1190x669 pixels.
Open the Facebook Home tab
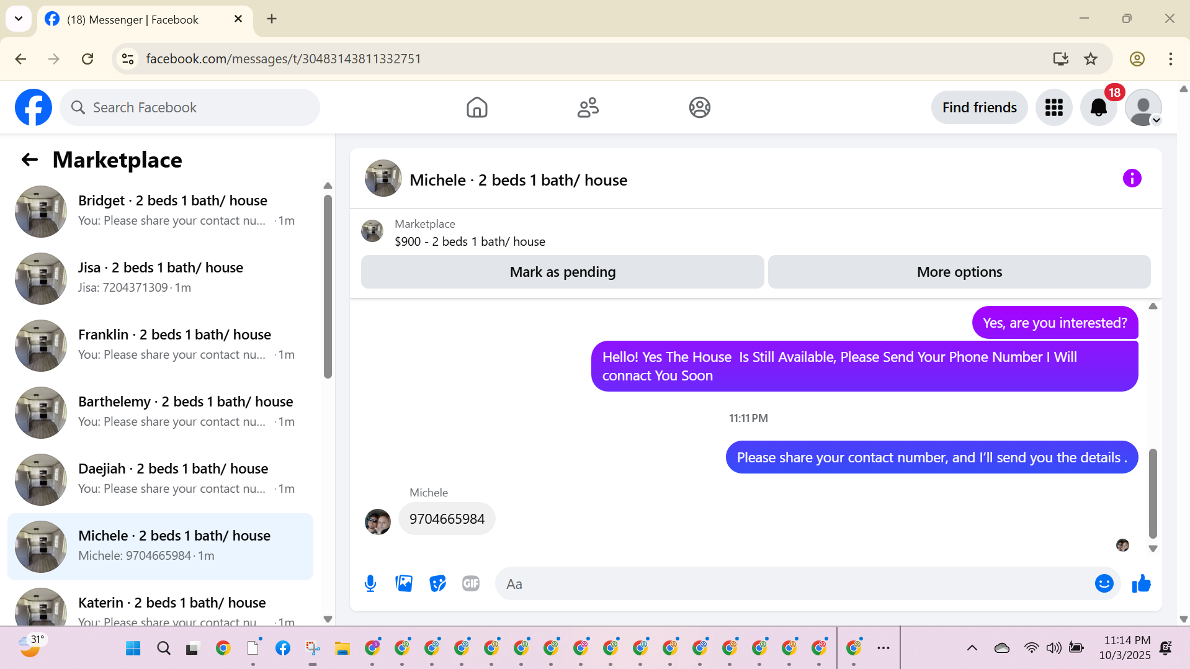476,107
